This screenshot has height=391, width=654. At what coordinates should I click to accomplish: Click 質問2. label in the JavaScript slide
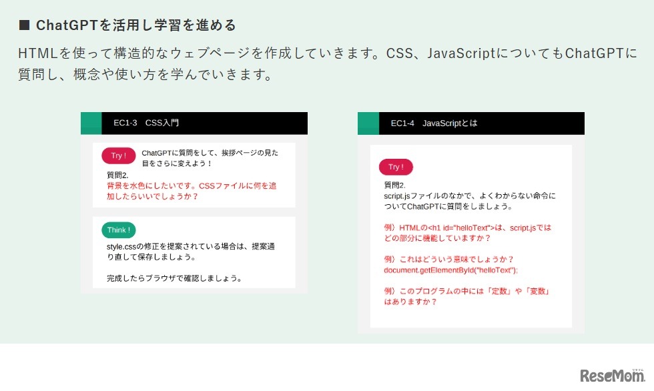tap(394, 185)
